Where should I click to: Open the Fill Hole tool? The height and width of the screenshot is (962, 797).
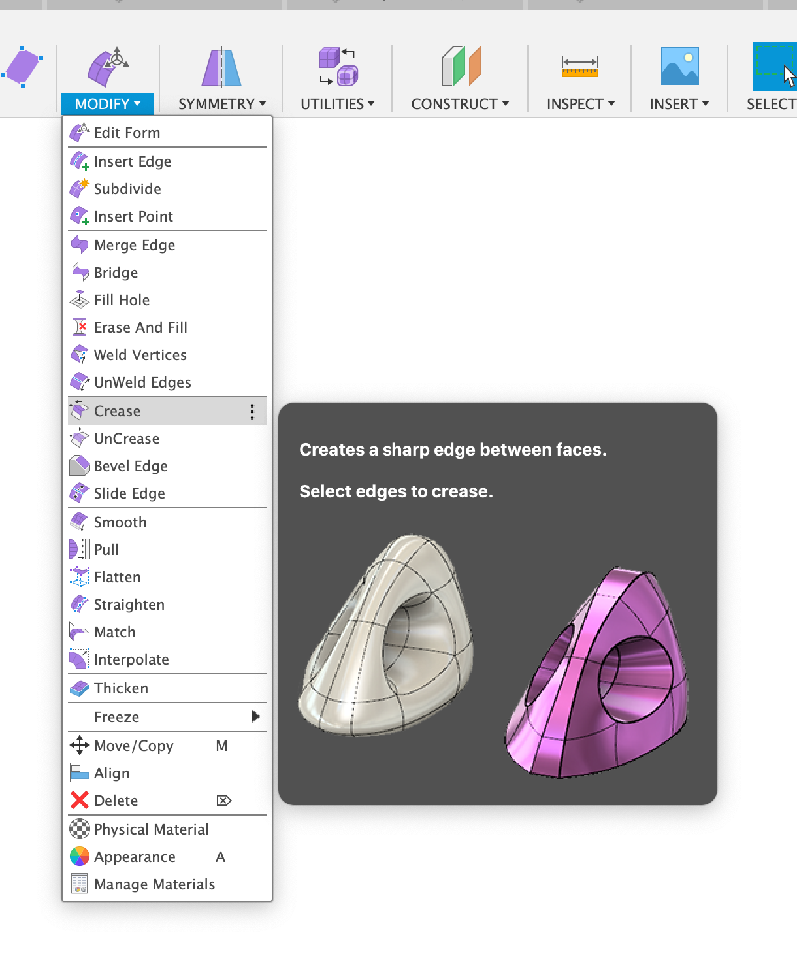click(x=122, y=300)
